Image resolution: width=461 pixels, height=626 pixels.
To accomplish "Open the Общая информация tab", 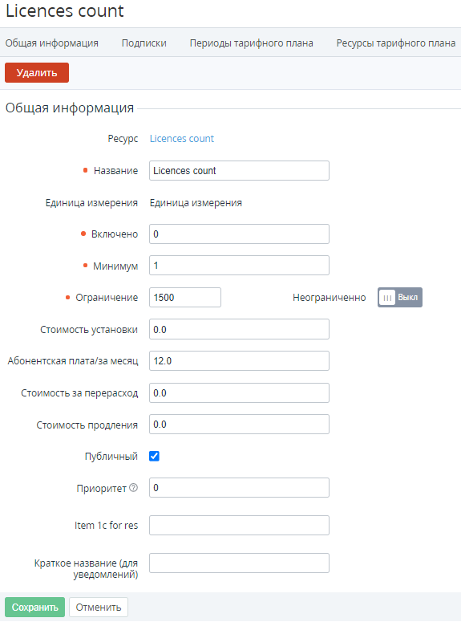I will [x=52, y=43].
